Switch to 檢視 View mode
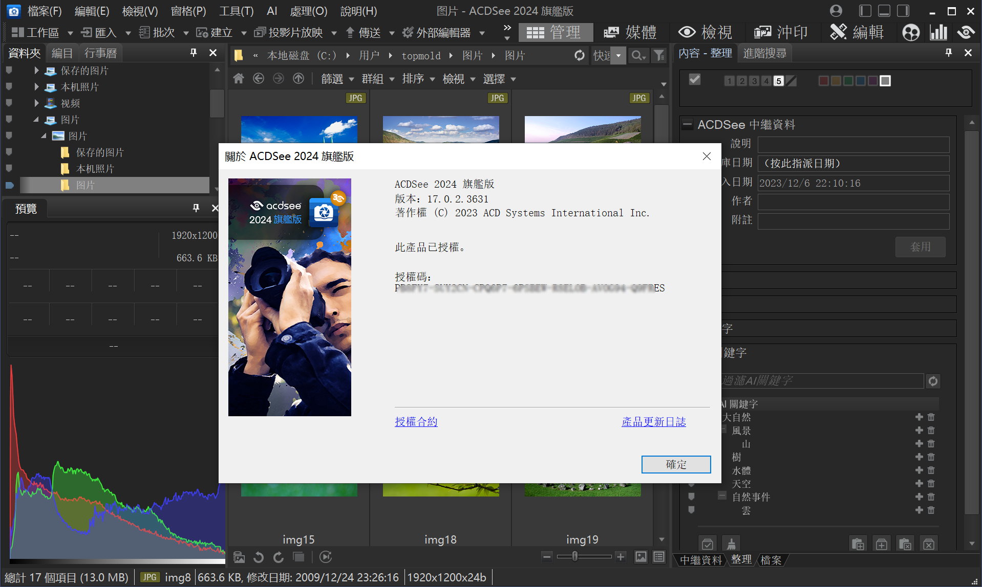This screenshot has height=587, width=982. (705, 32)
